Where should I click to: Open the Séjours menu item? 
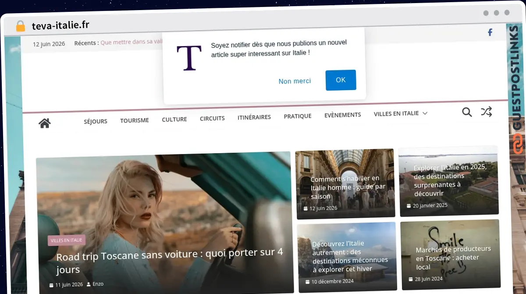[x=96, y=121]
